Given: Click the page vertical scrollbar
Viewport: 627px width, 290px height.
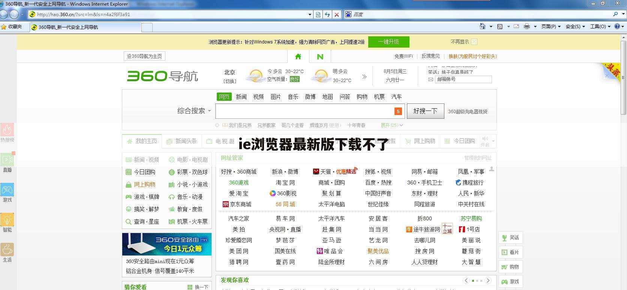Looking at the screenshot, I should point(624,77).
